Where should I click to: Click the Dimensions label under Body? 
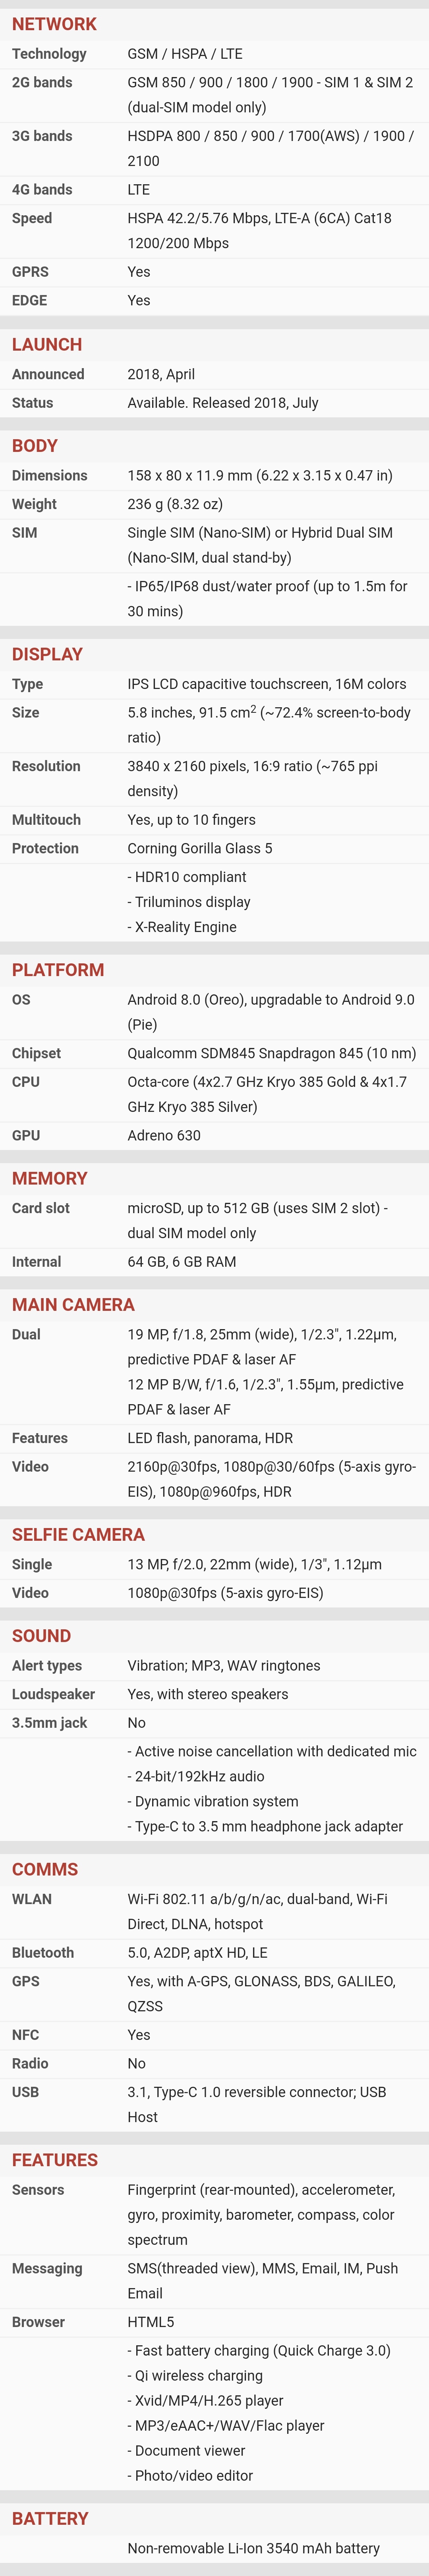[49, 476]
